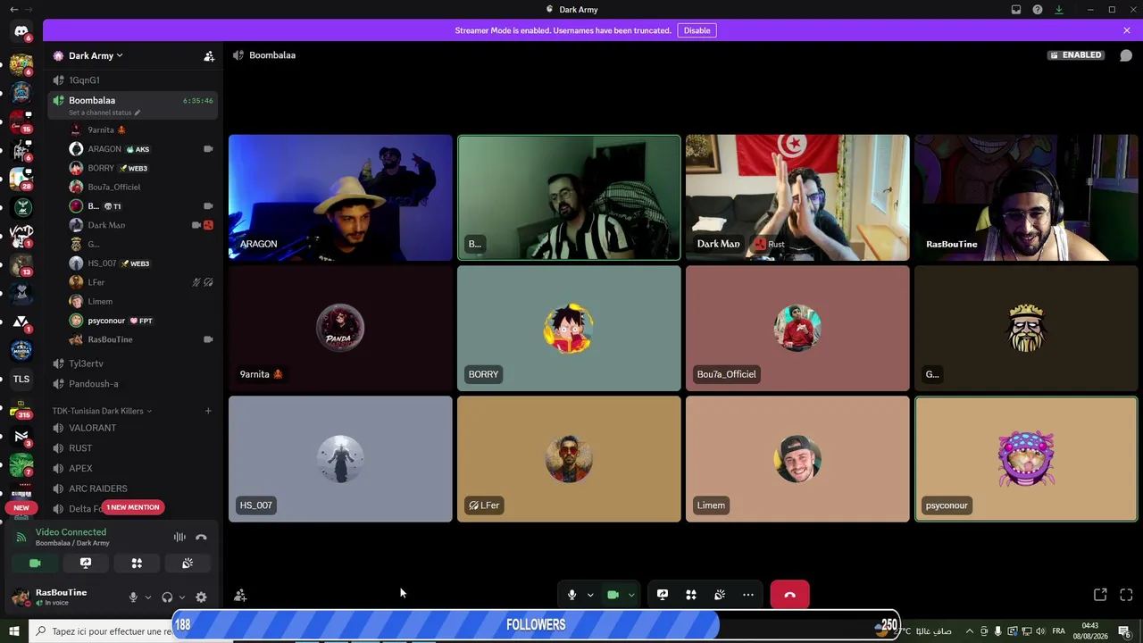Click the Windows taskbar search box
The height and width of the screenshot is (643, 1143).
point(103,631)
